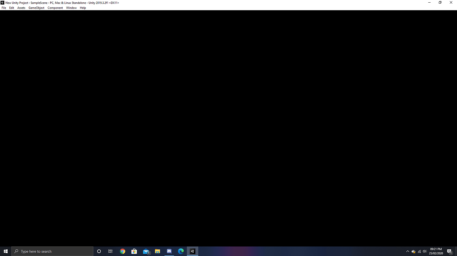Open Task View

[110, 251]
